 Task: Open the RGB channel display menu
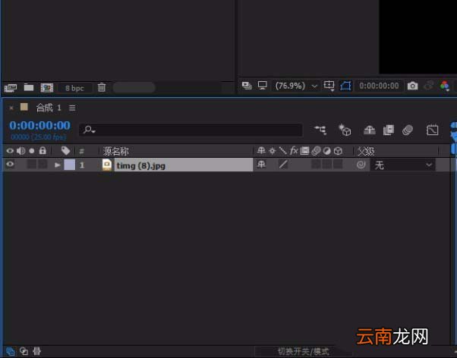pyautogui.click(x=445, y=86)
